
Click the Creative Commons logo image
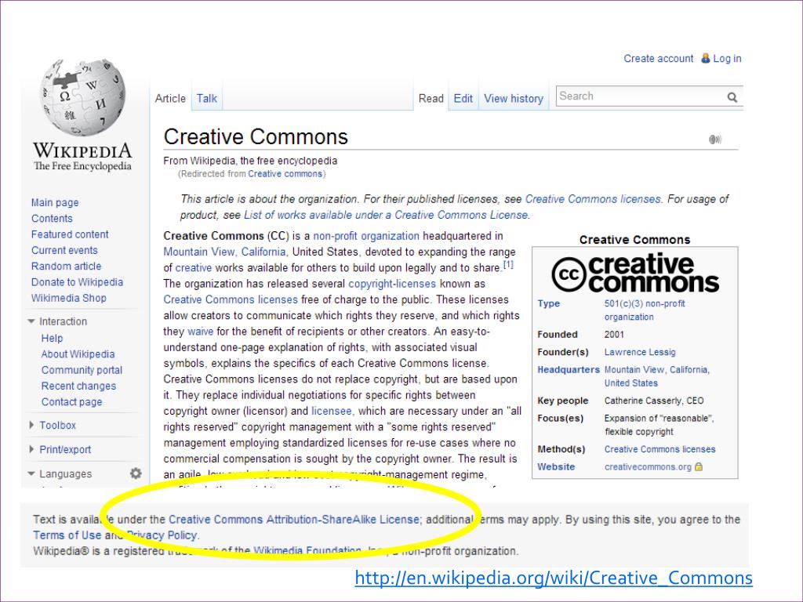635,273
